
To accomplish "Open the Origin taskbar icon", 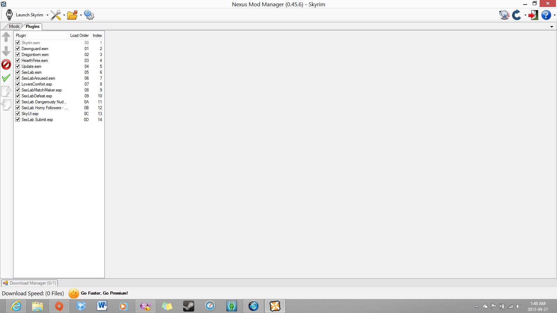I will pyautogui.click(x=59, y=306).
